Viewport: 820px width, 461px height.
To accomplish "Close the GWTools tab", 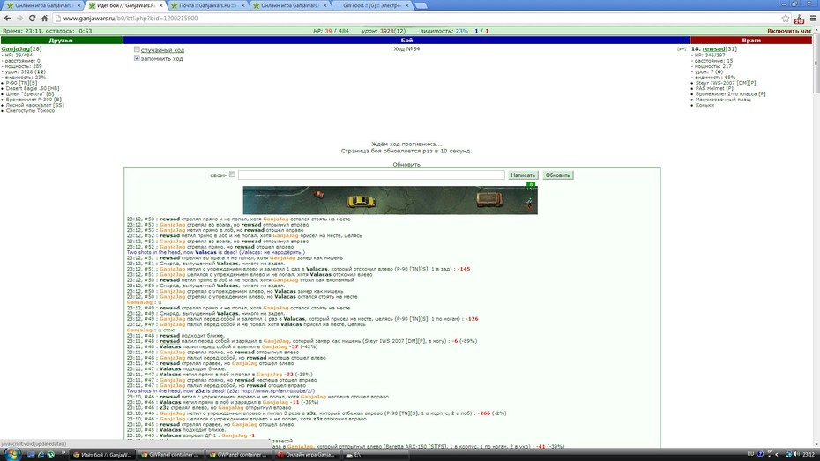I will [406, 5].
